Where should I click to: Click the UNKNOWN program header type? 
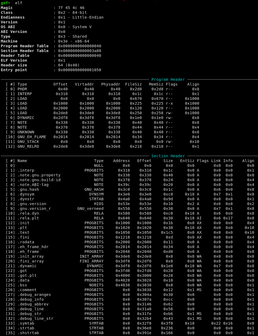tap(26, 132)
